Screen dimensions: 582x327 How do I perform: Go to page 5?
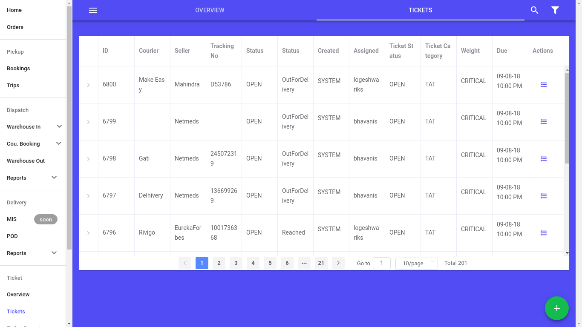270,263
